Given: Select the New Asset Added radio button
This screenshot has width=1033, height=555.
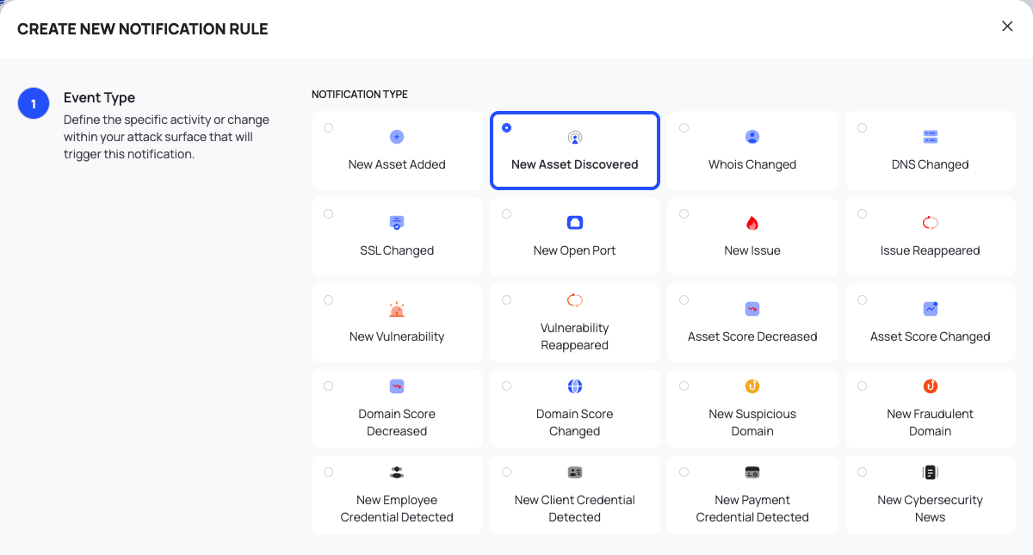Looking at the screenshot, I should [329, 128].
